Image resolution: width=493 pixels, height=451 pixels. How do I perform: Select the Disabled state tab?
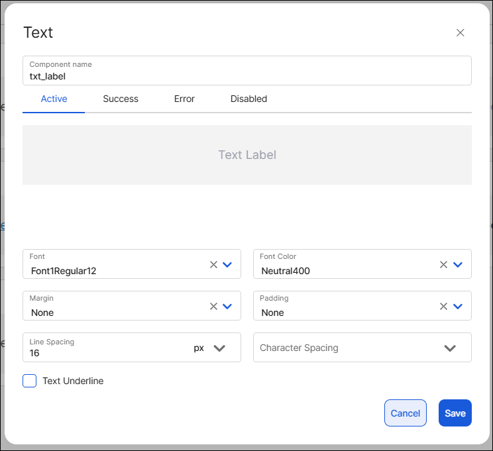248,99
